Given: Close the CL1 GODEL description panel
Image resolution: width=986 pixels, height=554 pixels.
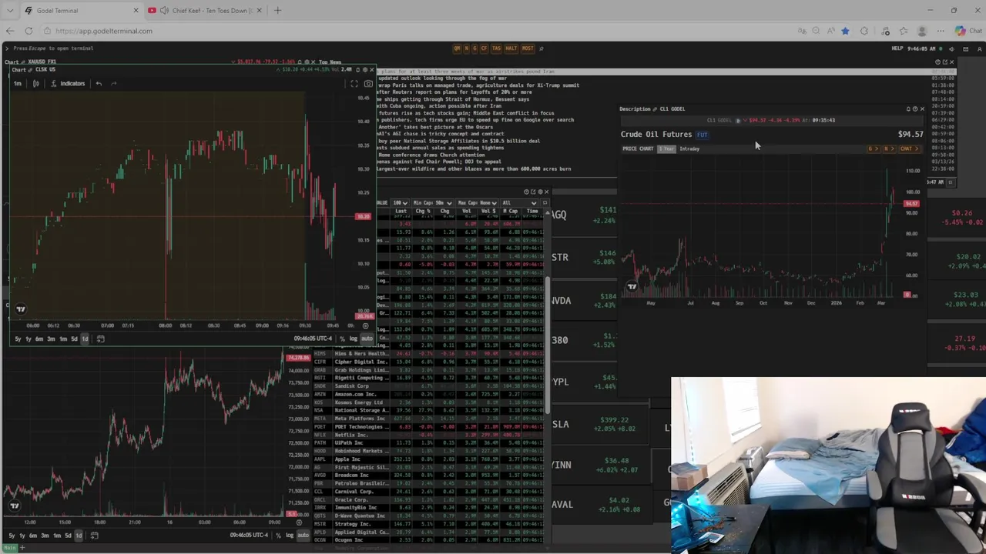Looking at the screenshot, I should pyautogui.click(x=922, y=108).
